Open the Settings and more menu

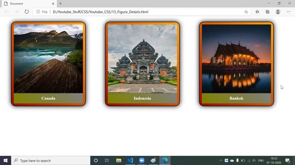click(x=289, y=12)
